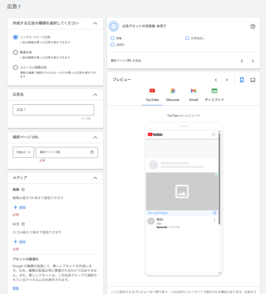
Task: Open 詳細 link under asset optimization
Action: click(x=15, y=288)
